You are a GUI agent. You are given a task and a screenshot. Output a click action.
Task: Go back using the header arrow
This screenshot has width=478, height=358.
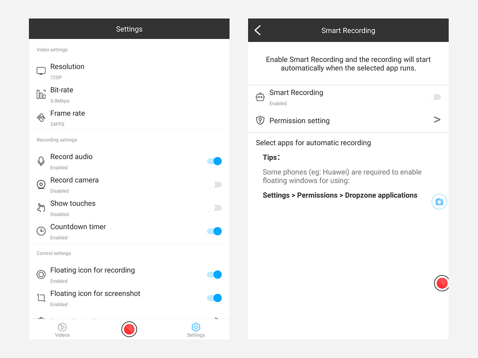258,30
